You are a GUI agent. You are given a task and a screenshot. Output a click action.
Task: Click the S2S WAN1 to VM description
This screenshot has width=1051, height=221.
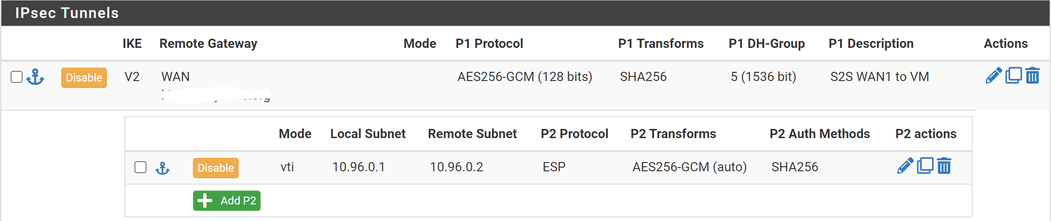879,76
